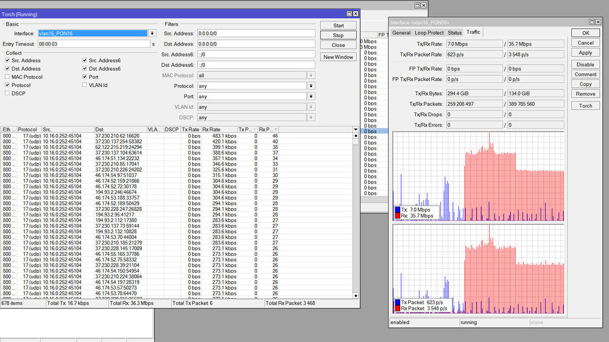Uncheck the Src. Address6 option
609x342 pixels.
tap(84, 60)
